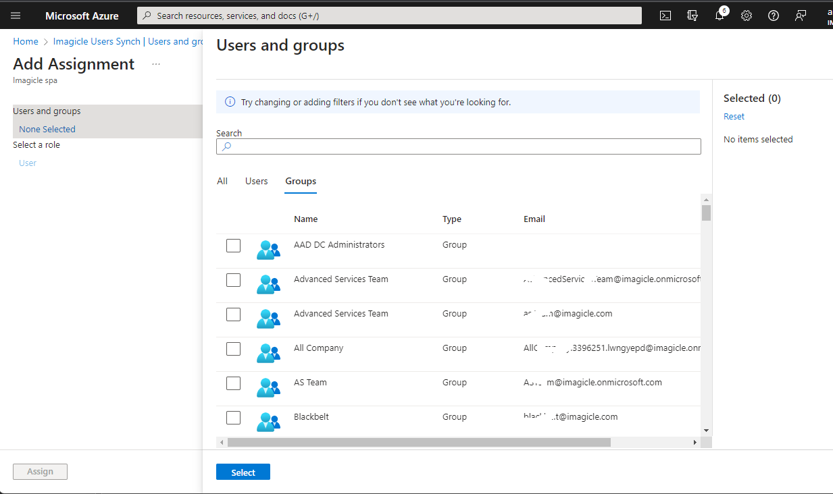Open the Feedback icon in header
833x494 pixels.
point(801,16)
